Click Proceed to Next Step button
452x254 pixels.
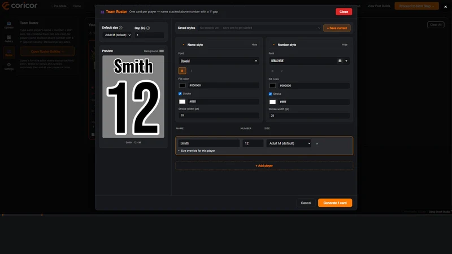416,6
